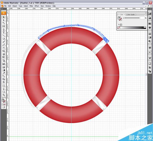Image resolution: width=153 pixels, height=141 pixels.
Task: Change screen mode at toolbox bottom
Action: pos(4,107)
